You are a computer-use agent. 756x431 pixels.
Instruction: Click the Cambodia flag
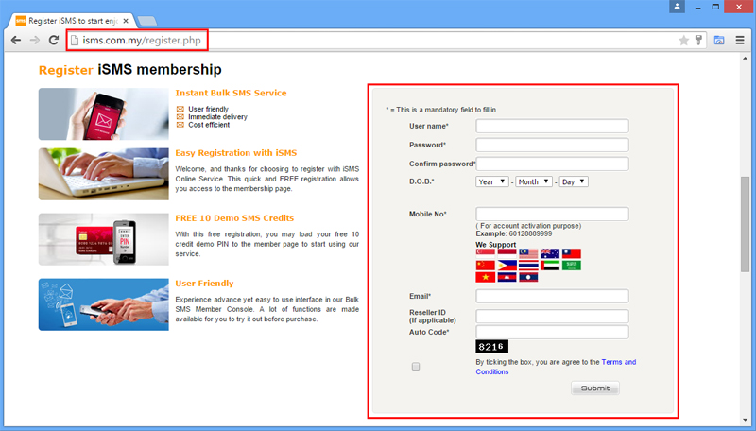pyautogui.click(x=507, y=277)
